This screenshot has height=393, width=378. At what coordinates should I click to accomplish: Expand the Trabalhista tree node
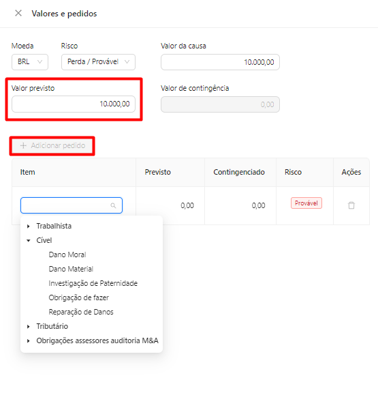point(29,227)
